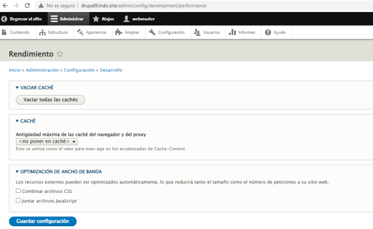This screenshot has height=229, width=373.
Task: Star the Rendimiento page as a shortcut
Action: coord(60,54)
